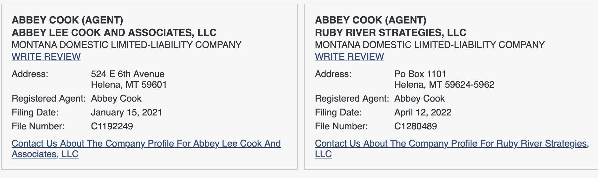Click registered agent name in Ruby River Strategies card
The height and width of the screenshot is (178, 598).
pyautogui.click(x=419, y=99)
